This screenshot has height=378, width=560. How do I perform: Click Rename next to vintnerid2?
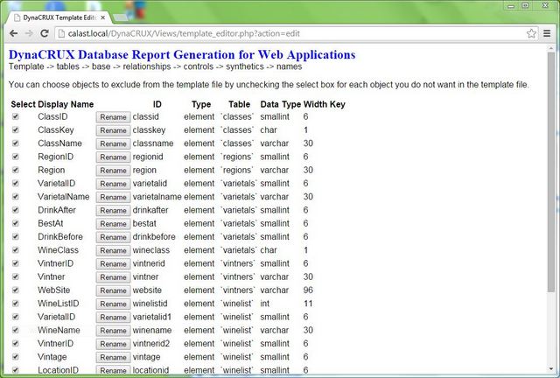coord(113,344)
